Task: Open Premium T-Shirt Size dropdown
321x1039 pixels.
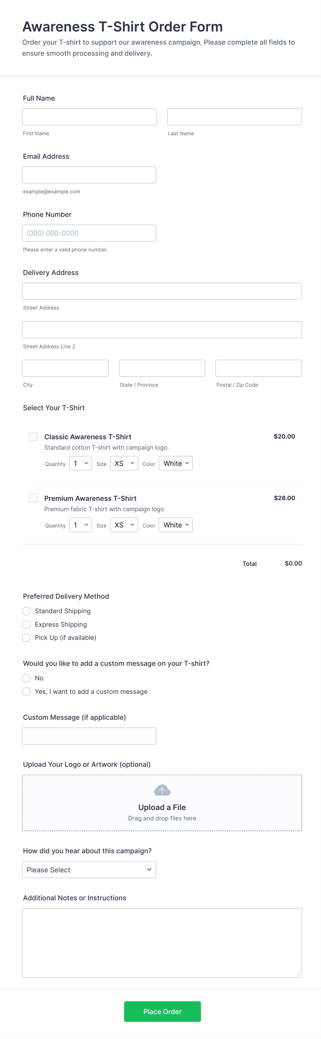Action: click(124, 525)
